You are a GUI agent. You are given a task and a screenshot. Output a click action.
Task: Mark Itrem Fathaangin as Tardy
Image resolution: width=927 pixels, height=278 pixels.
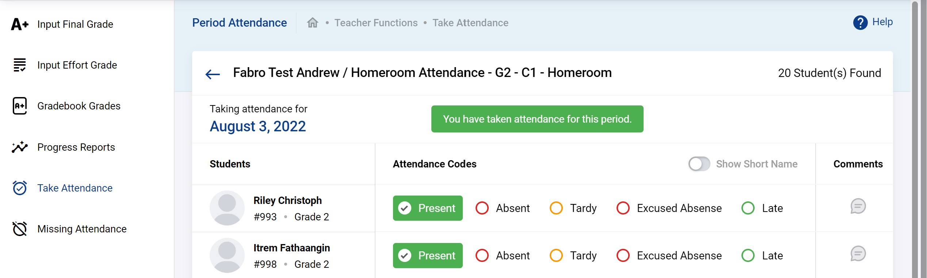point(556,256)
